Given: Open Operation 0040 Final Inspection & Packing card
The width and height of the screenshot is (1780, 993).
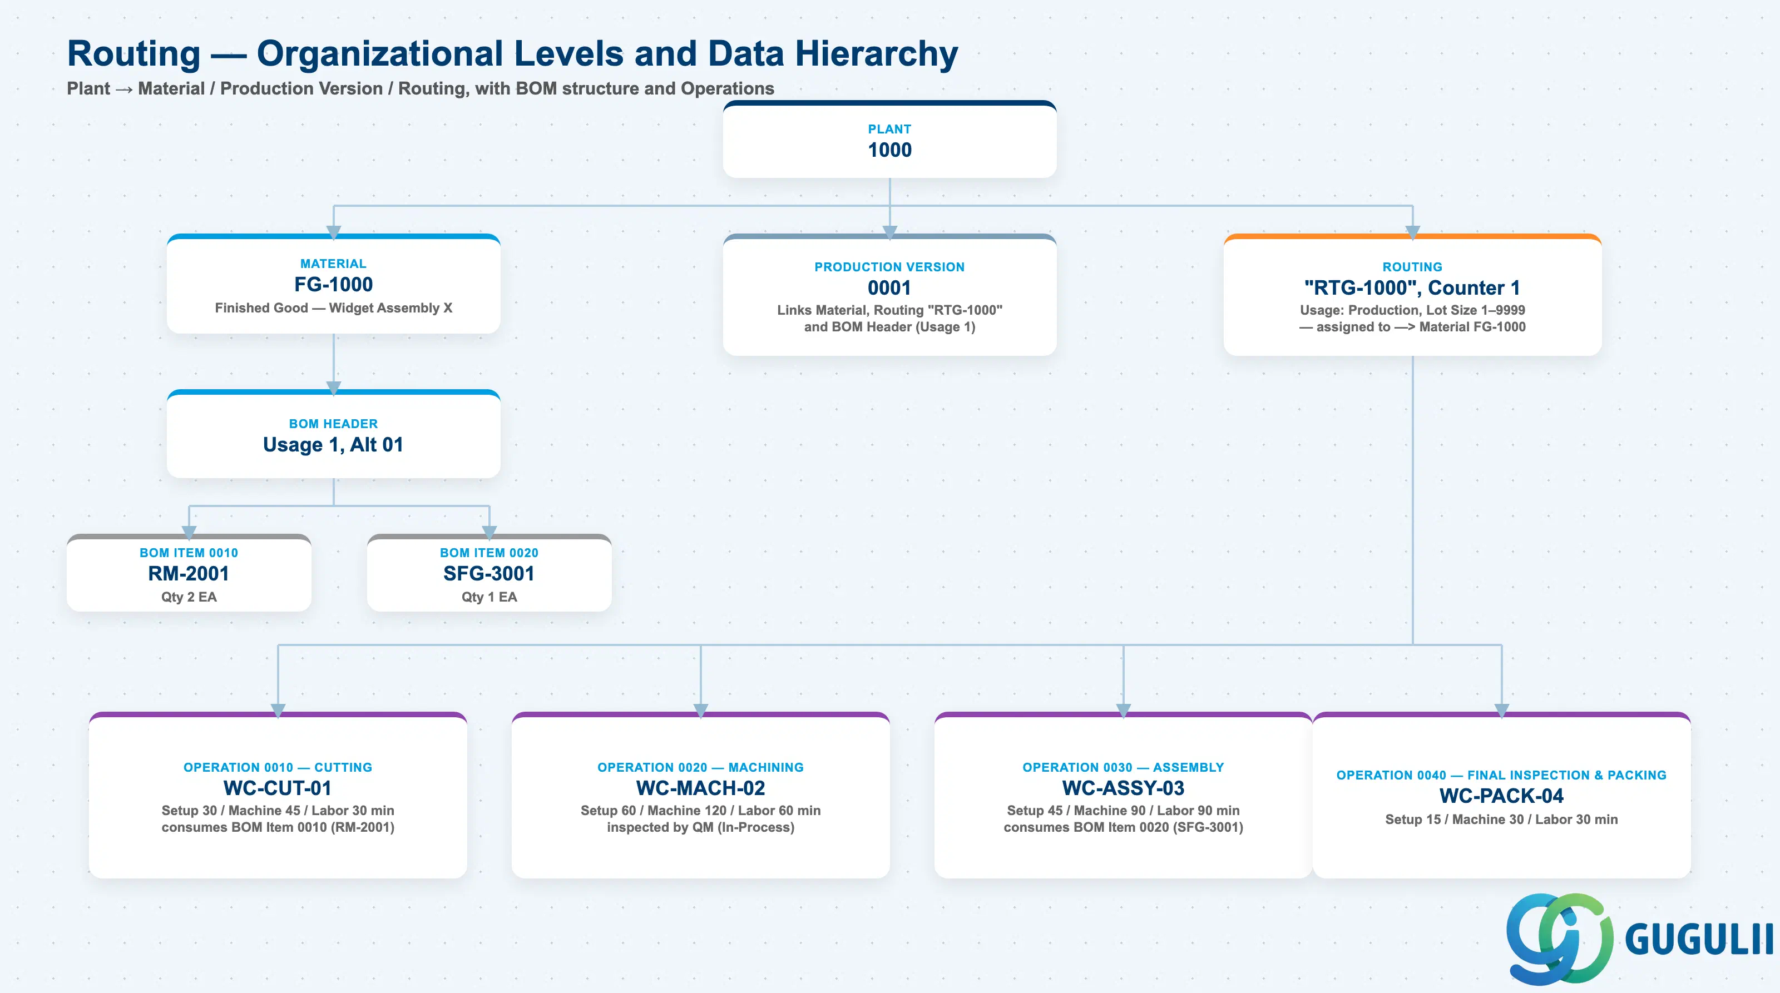Looking at the screenshot, I should tap(1501, 795).
